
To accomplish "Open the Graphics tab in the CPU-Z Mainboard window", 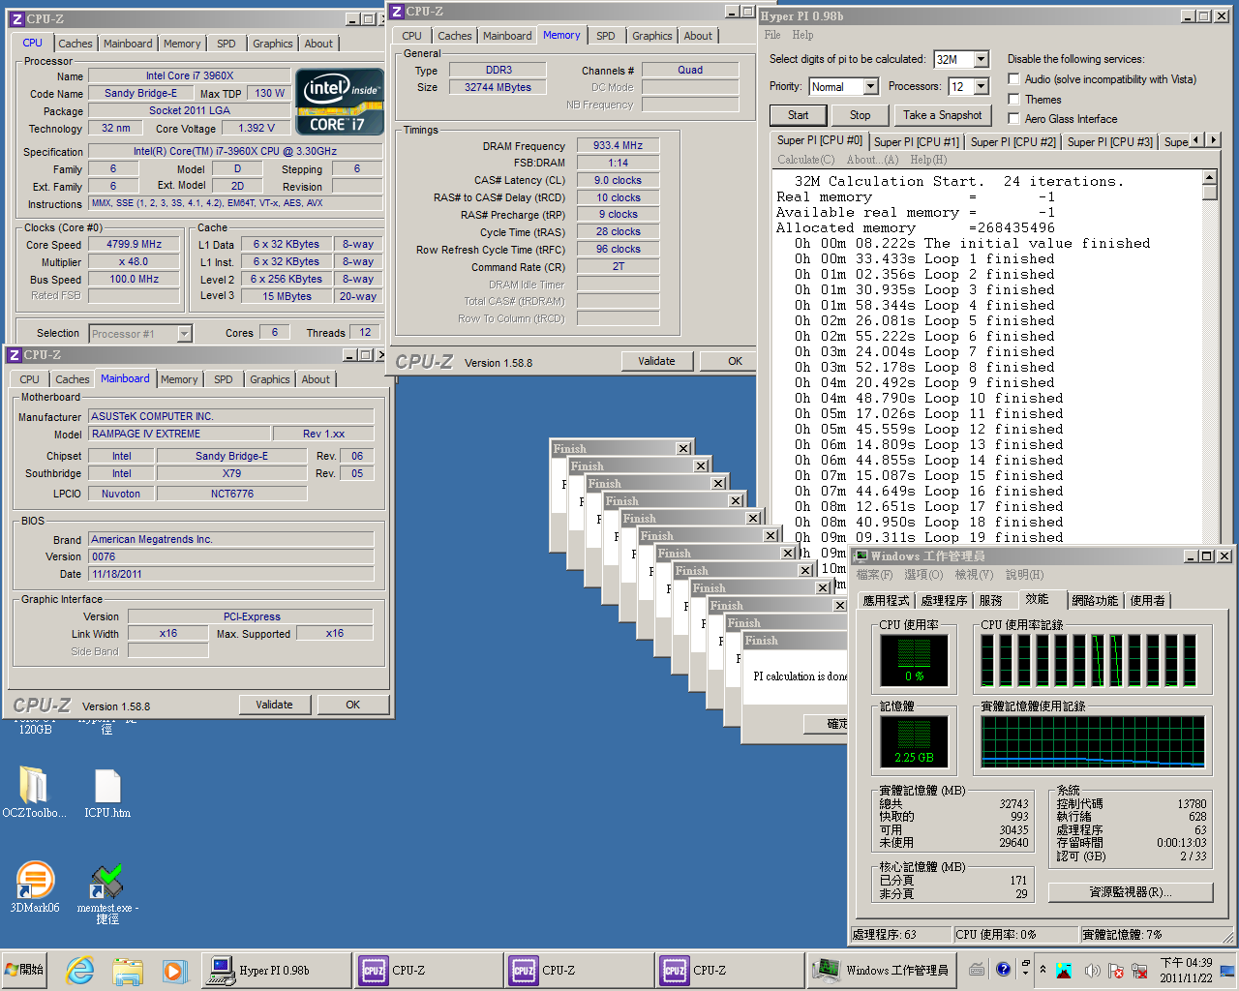I will (x=270, y=379).
